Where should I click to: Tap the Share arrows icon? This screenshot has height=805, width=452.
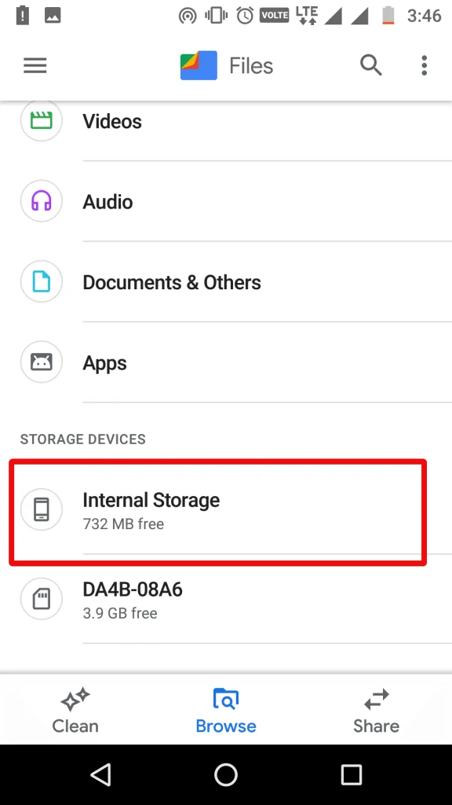click(x=376, y=700)
